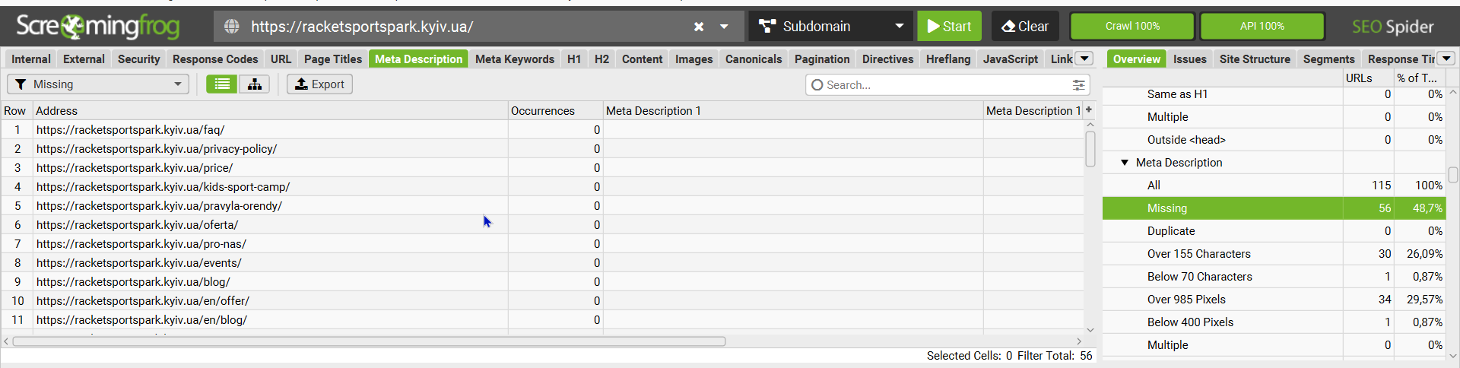
Task: Click the Screaming Frog logo
Action: point(98,27)
